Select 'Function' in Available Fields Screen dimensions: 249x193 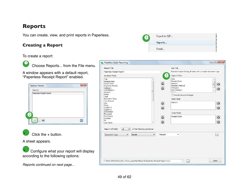(107, 118)
